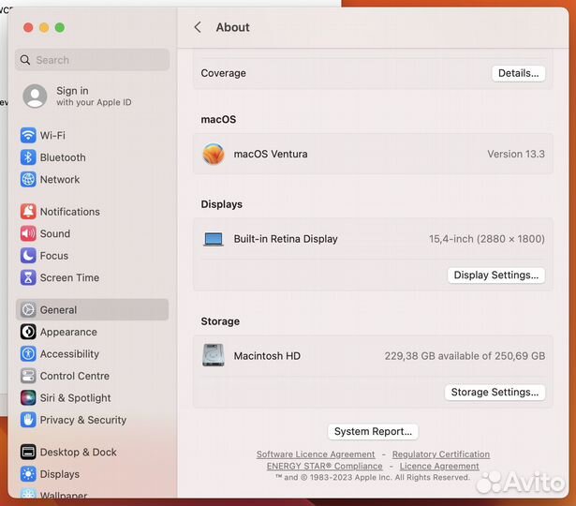Click the Notifications bell icon
Screen dimensions: 576x506
[x=28, y=211]
